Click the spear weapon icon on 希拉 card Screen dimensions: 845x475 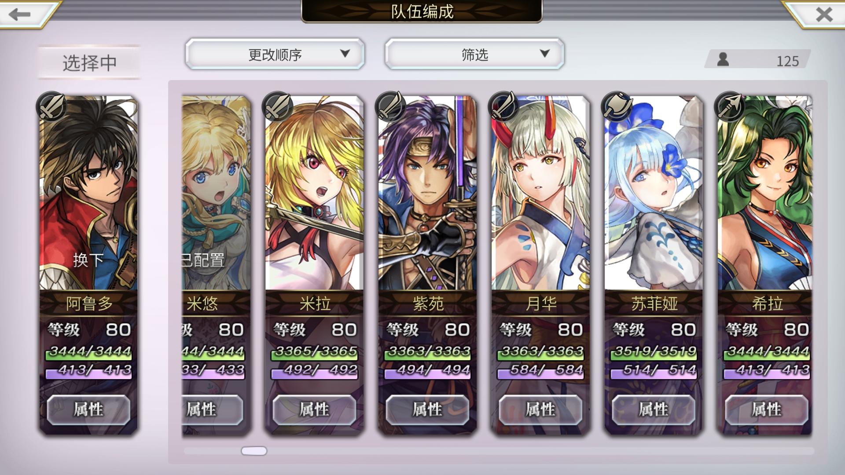pyautogui.click(x=729, y=106)
